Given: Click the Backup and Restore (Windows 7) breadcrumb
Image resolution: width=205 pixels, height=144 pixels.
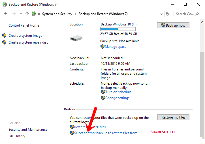Looking at the screenshot, I should coord(103,14).
